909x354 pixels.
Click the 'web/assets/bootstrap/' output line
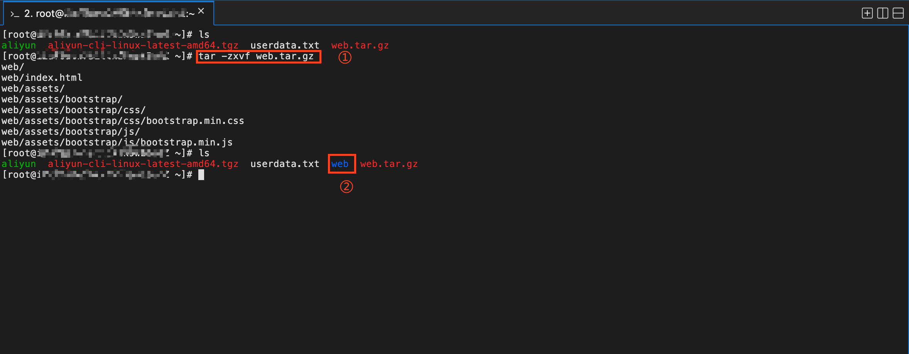[x=62, y=99]
